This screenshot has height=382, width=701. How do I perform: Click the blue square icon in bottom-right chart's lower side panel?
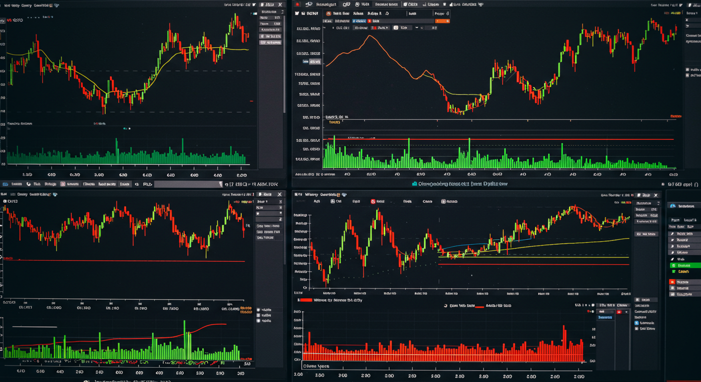point(637,323)
